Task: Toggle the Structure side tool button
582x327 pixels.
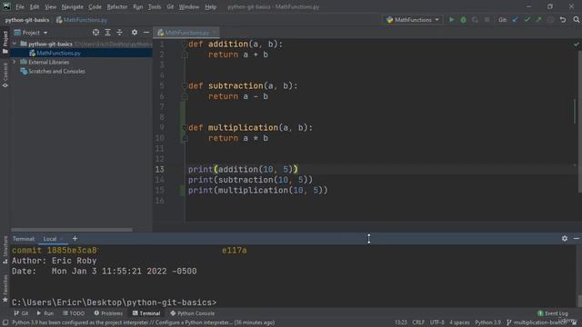Action: pos(5,250)
